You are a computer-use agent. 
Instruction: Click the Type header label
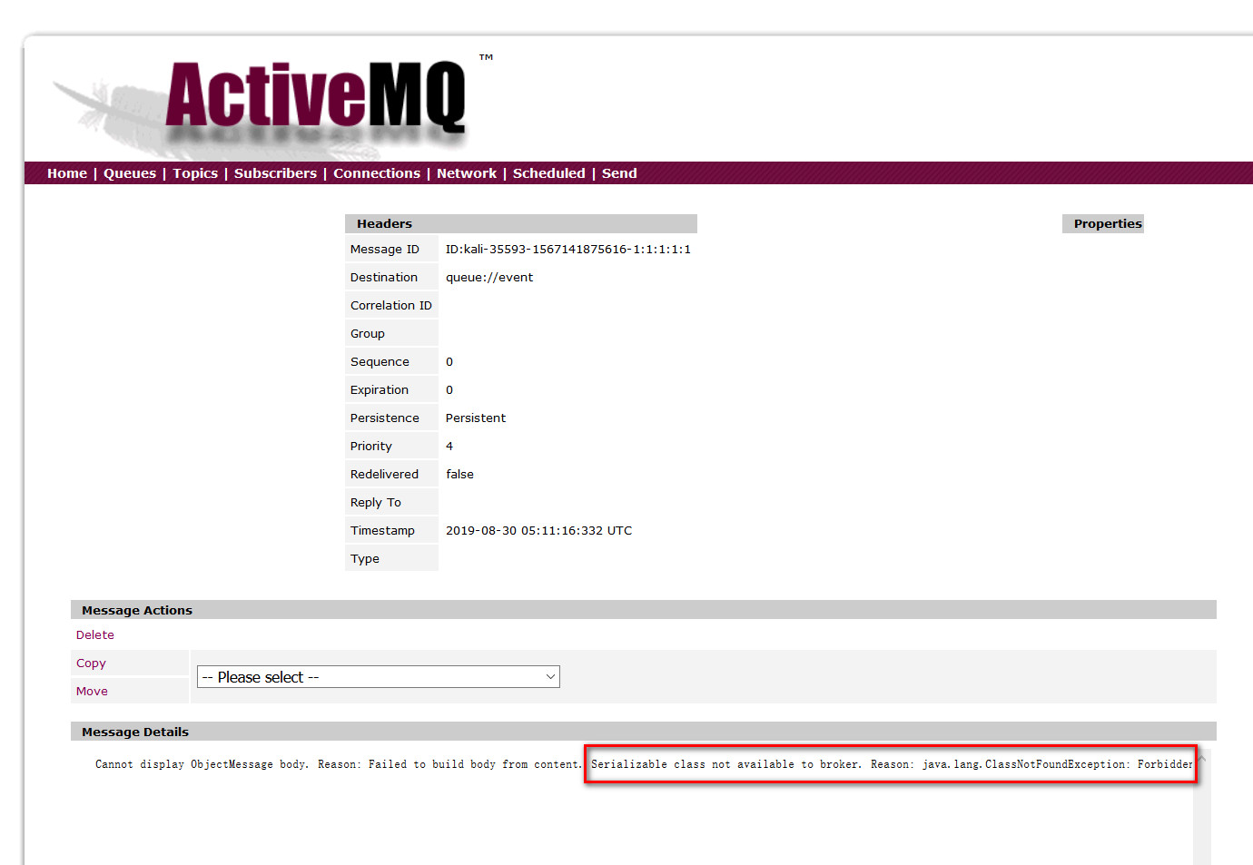(365, 559)
